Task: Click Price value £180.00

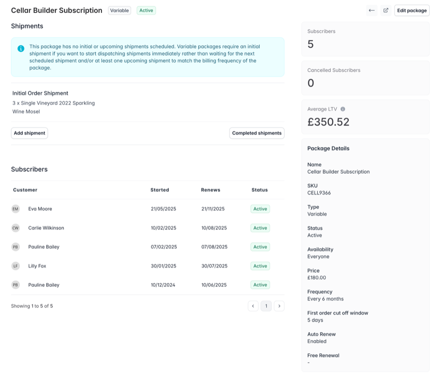Action: 317,277
